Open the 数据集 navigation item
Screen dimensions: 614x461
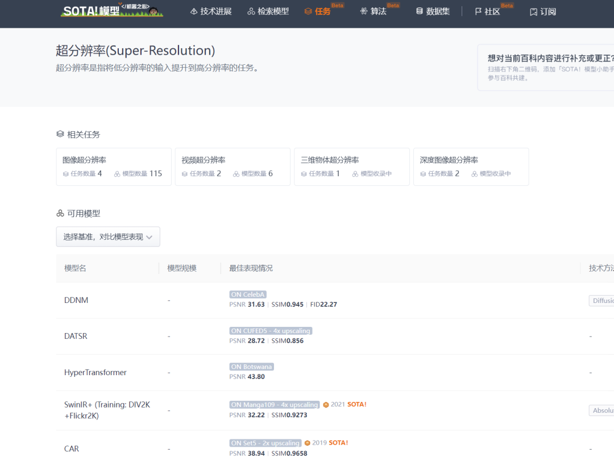(x=433, y=11)
